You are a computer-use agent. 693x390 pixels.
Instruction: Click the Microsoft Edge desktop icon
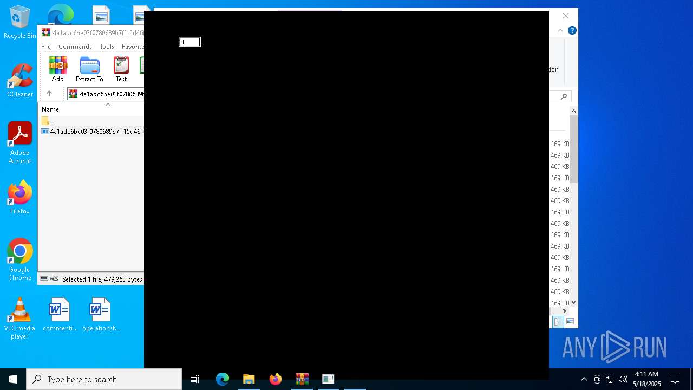[60, 14]
